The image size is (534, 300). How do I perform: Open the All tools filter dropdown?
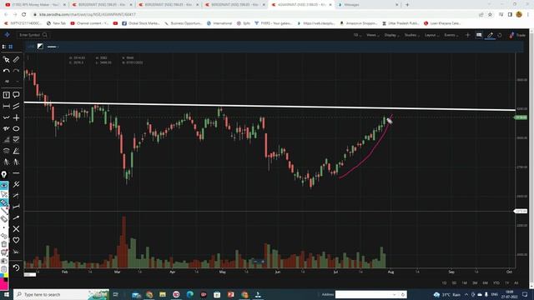click(x=11, y=82)
